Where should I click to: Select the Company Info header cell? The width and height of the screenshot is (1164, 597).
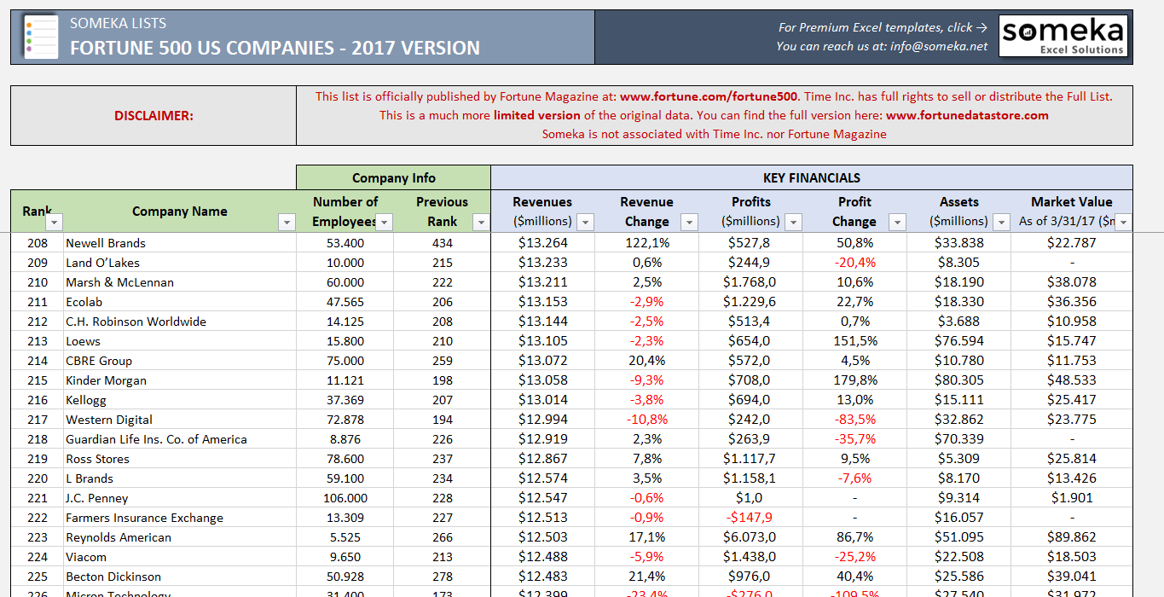pyautogui.click(x=393, y=177)
